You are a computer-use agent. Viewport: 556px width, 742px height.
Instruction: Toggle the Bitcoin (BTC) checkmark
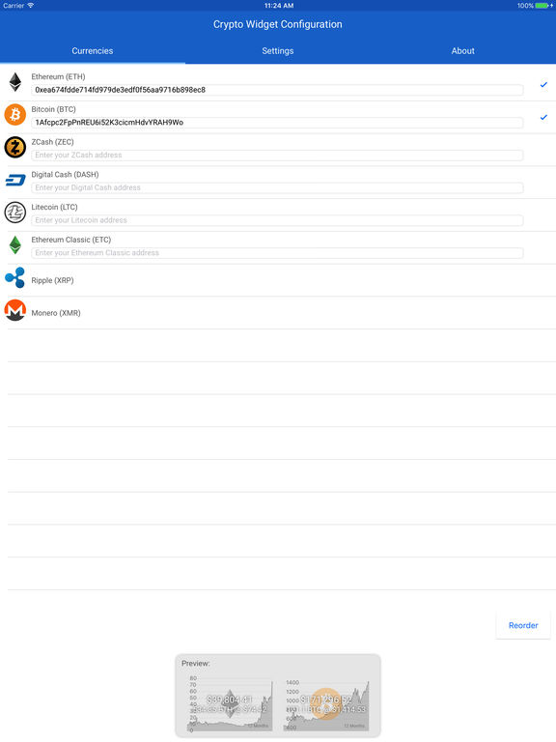click(x=543, y=117)
